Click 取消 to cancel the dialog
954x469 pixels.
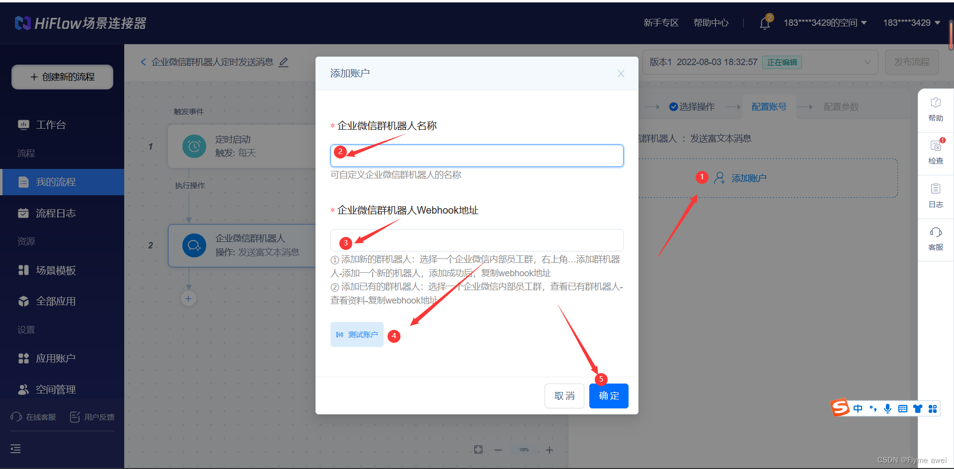pos(564,396)
